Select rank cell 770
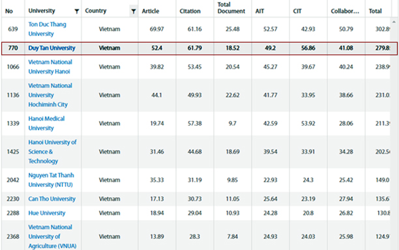The image size is (399, 250). 13,48
